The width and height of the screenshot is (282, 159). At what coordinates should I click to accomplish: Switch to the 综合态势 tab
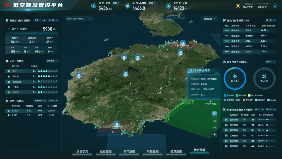82,151
